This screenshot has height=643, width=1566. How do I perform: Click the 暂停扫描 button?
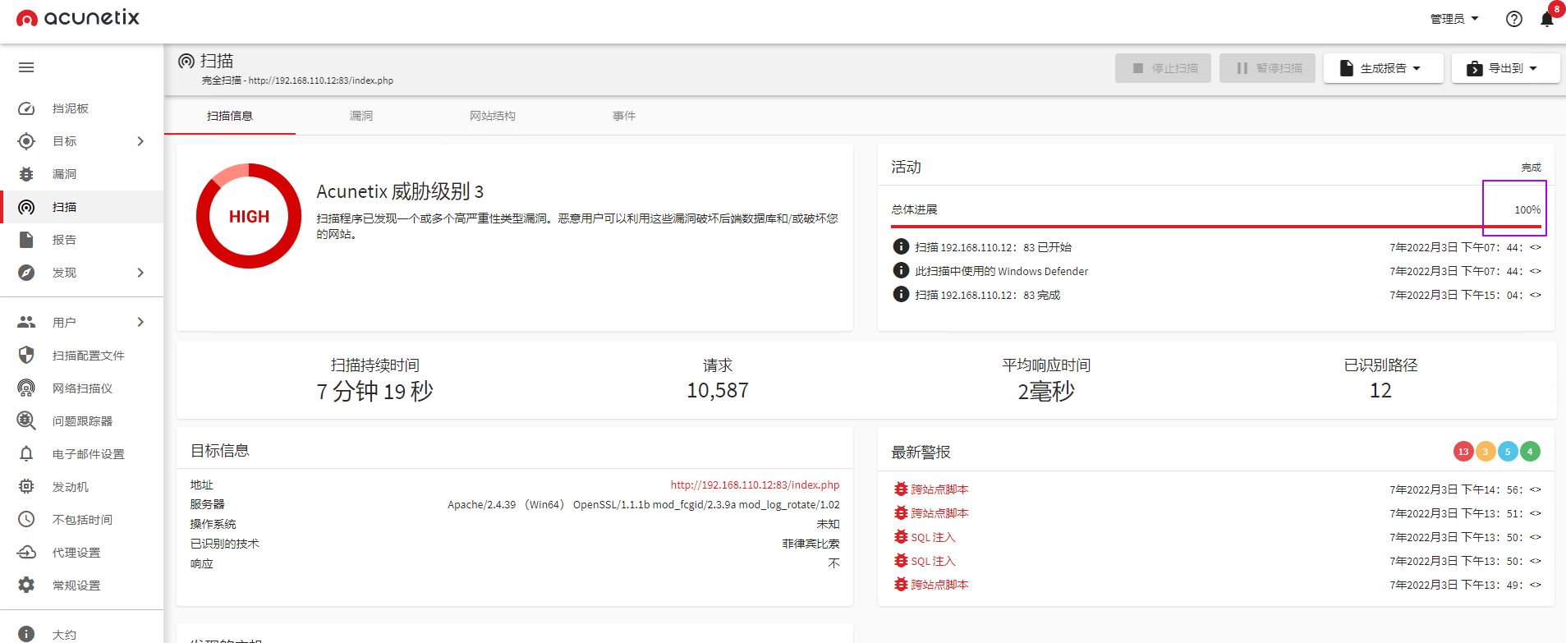[x=1267, y=68]
